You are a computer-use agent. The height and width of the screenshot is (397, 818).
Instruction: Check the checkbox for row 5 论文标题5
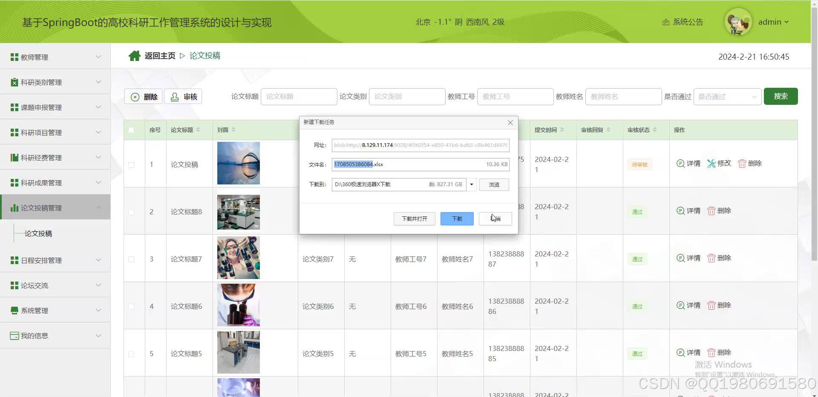point(131,354)
